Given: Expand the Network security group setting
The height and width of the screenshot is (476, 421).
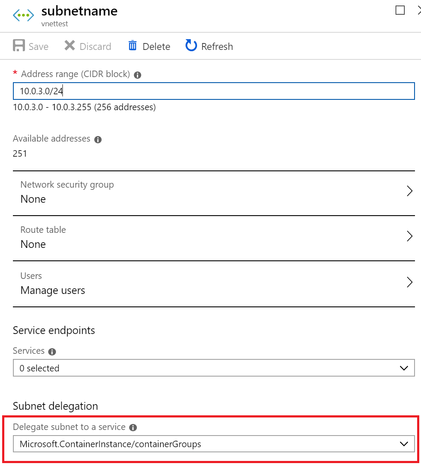Looking at the screenshot, I should pos(214,193).
